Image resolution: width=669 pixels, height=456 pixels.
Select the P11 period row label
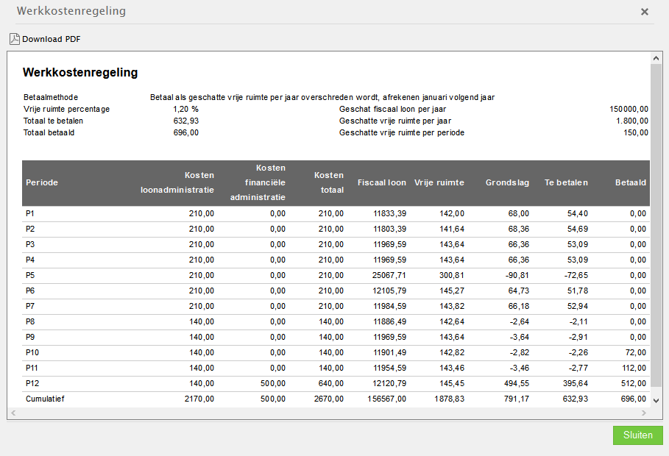point(32,368)
